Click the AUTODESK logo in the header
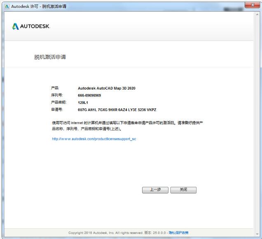This screenshot has width=262, height=239. coord(30,27)
